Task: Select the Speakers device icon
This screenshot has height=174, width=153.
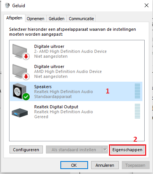Action: pyautogui.click(x=20, y=91)
